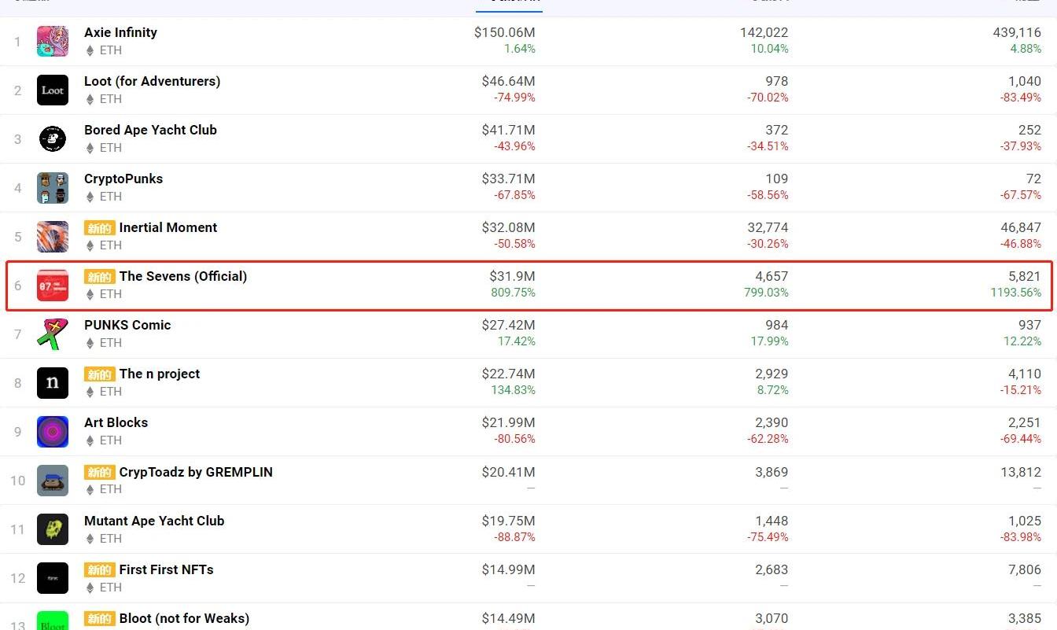Viewport: 1057px width, 630px height.
Task: Select the CryptoPunks pixel-art icon
Action: (x=53, y=188)
